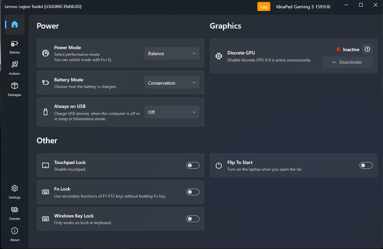Screen dimensions: 383x249
Task: Click the Power section heading
Action: (x=48, y=26)
